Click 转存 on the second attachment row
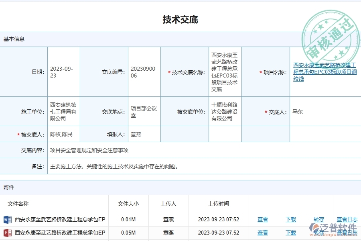361x241 pixels. 319,233
